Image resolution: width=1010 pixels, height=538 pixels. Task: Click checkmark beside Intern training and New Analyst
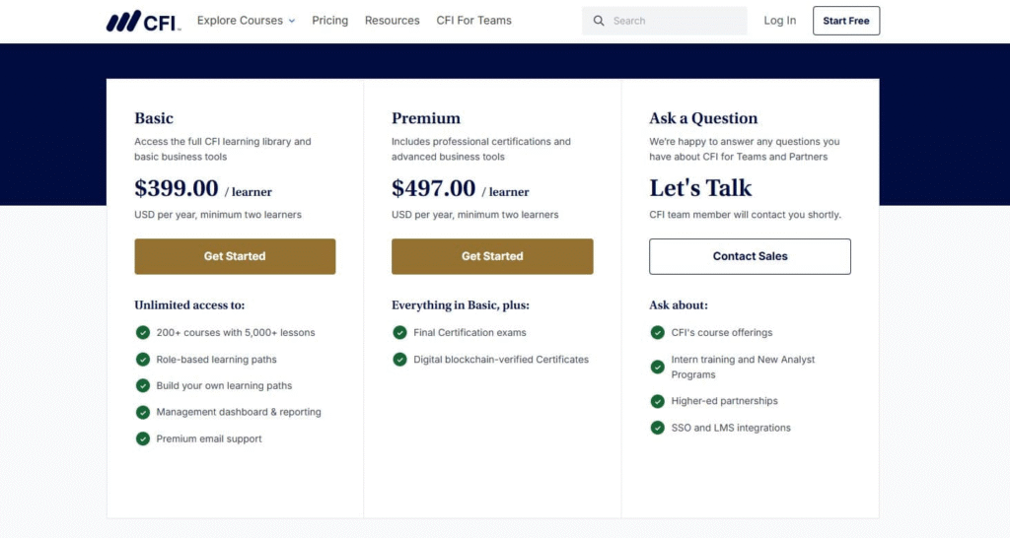tap(657, 367)
